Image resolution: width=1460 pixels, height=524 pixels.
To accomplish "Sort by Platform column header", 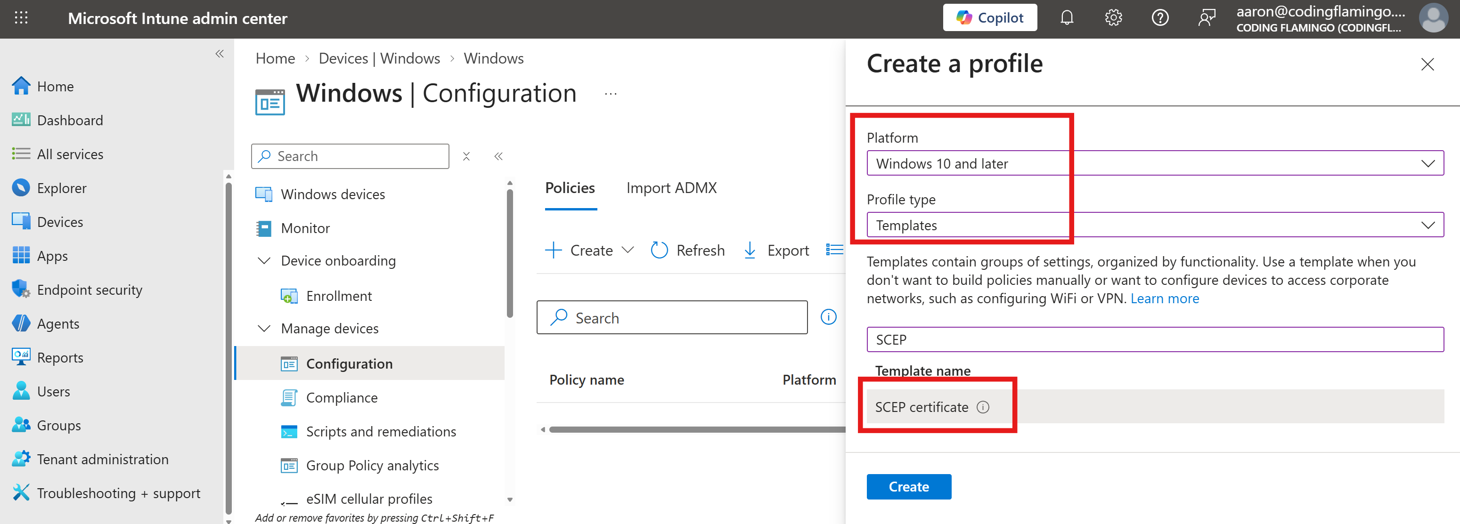I will (809, 380).
